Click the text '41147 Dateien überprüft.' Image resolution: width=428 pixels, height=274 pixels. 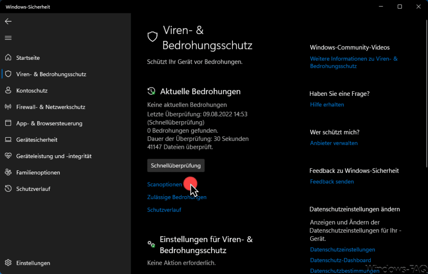click(180, 147)
